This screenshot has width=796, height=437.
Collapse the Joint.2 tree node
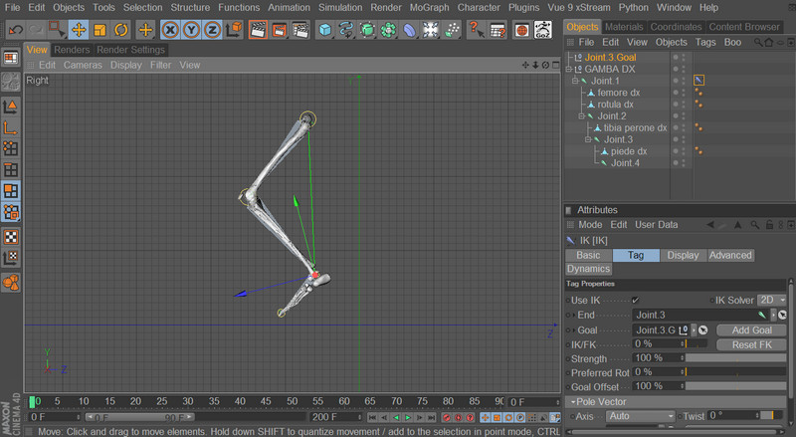point(580,116)
